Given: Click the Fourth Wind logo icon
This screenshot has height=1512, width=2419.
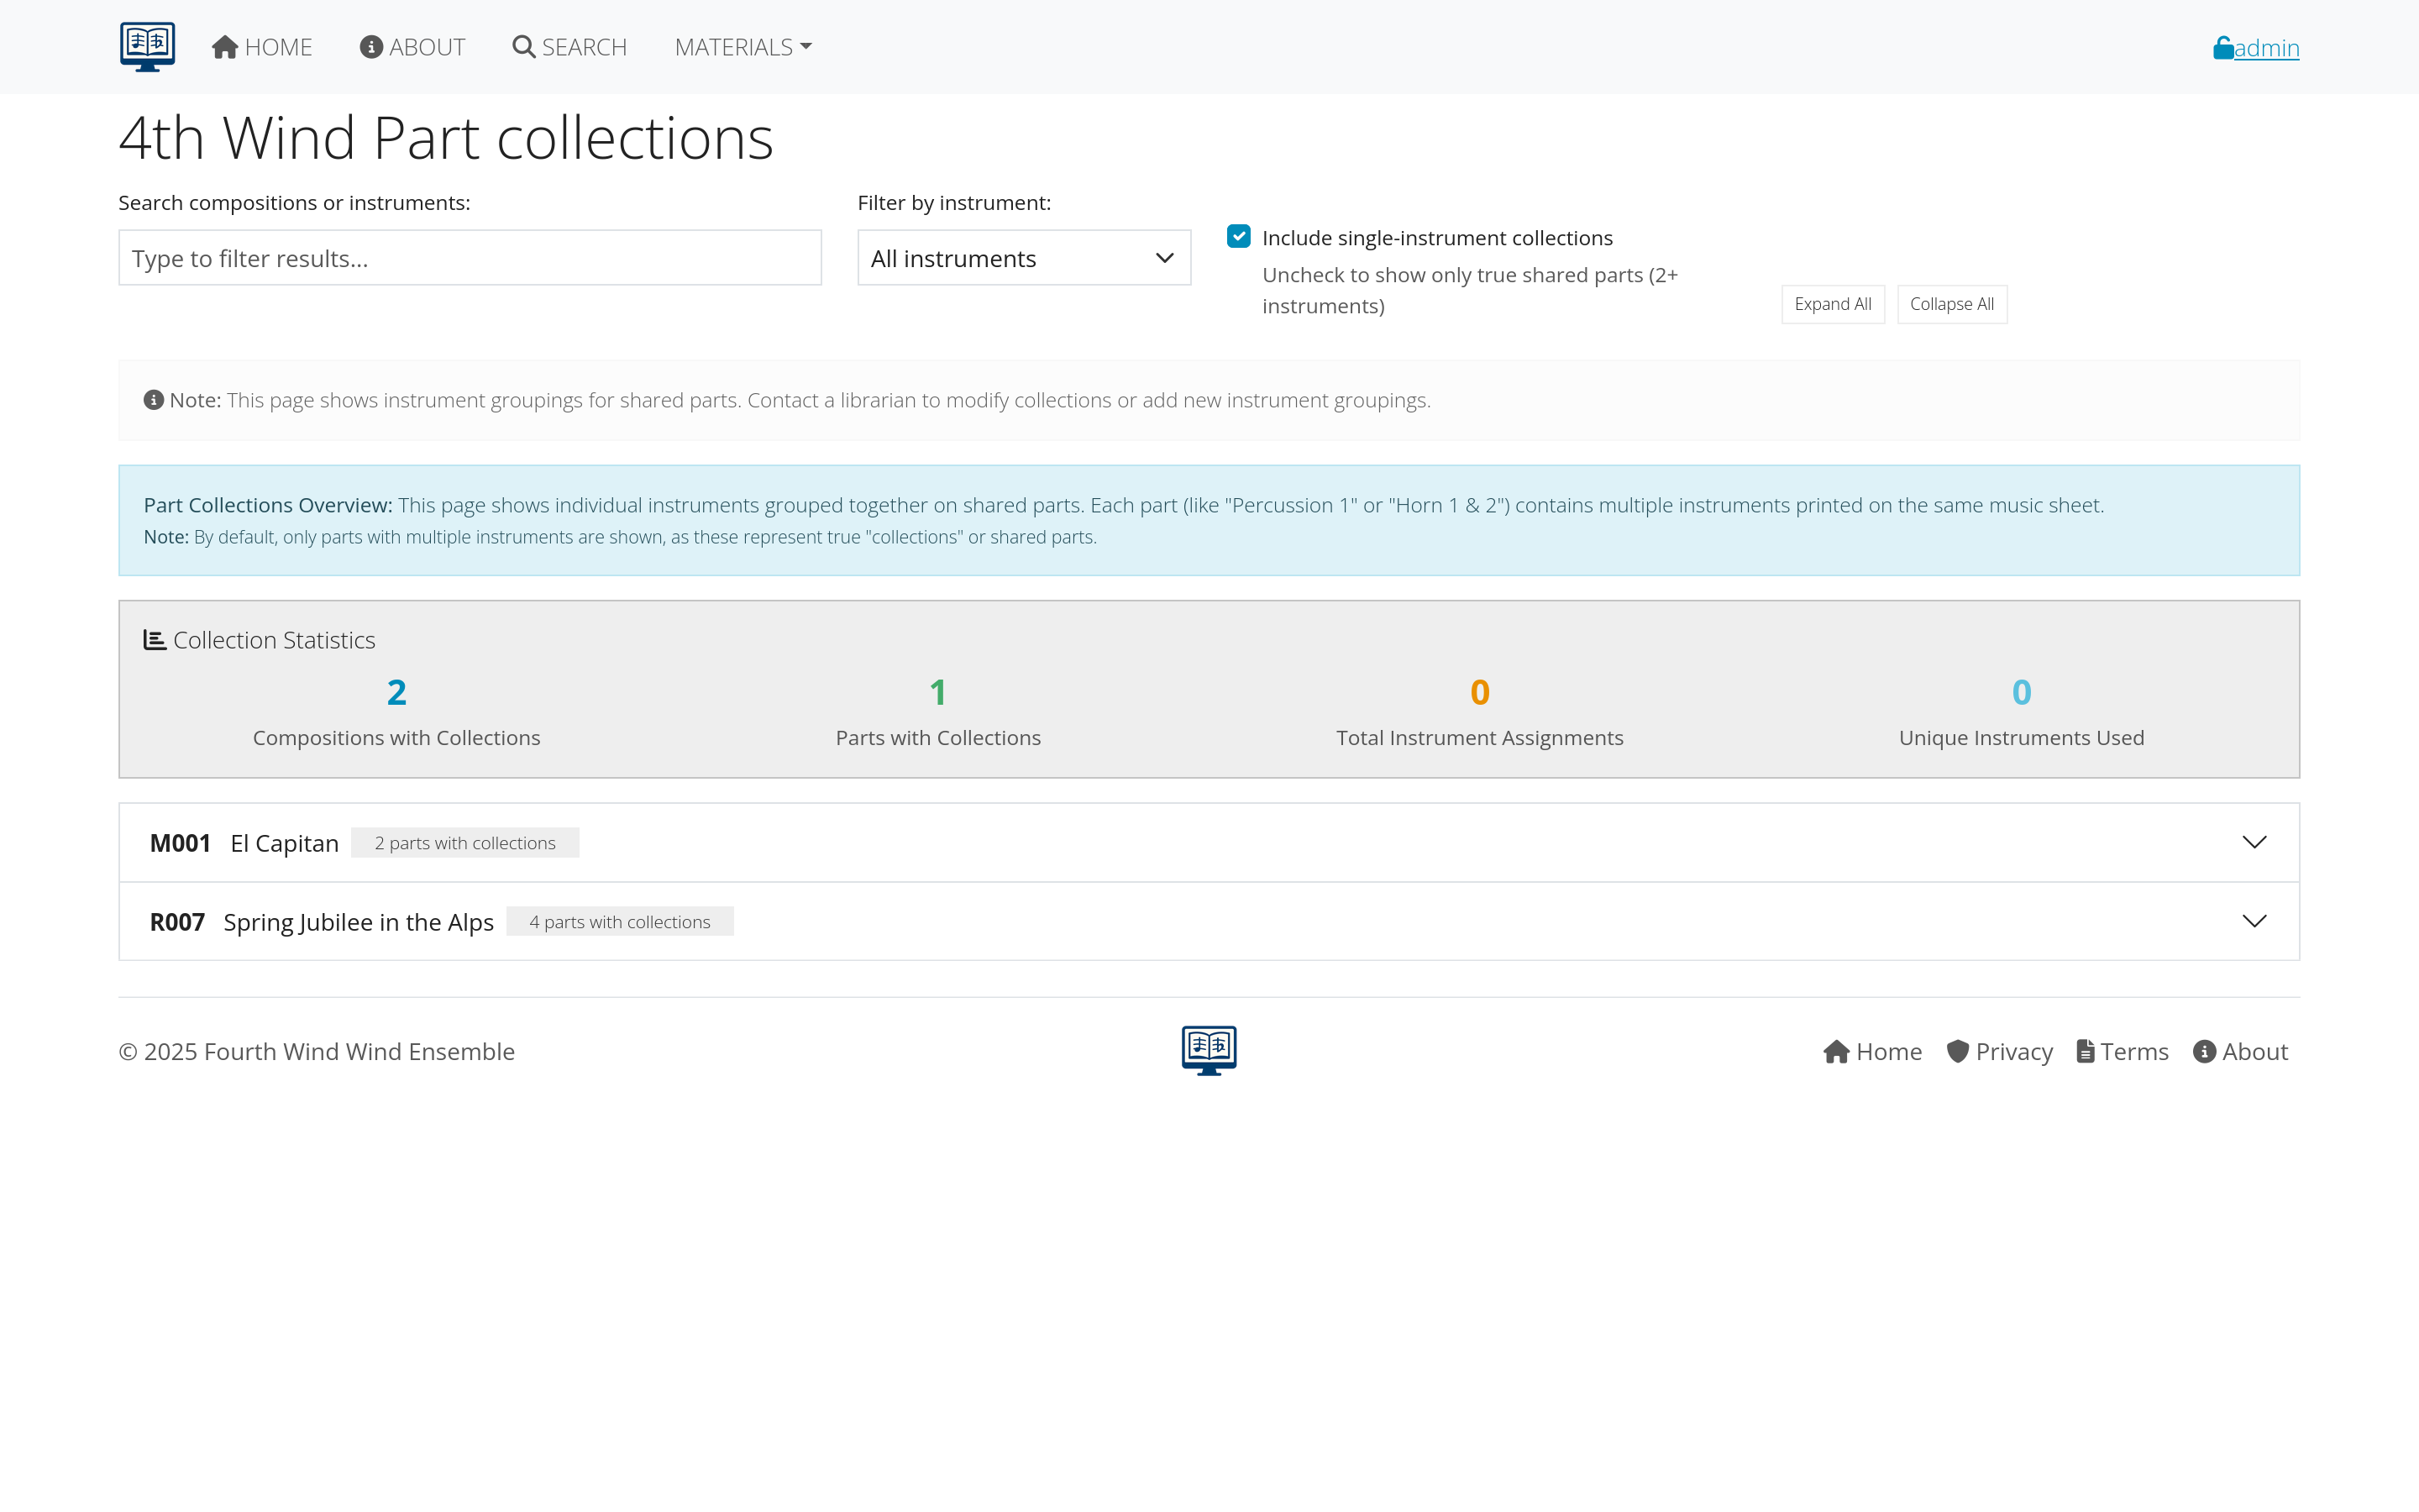Looking at the screenshot, I should 147,46.
